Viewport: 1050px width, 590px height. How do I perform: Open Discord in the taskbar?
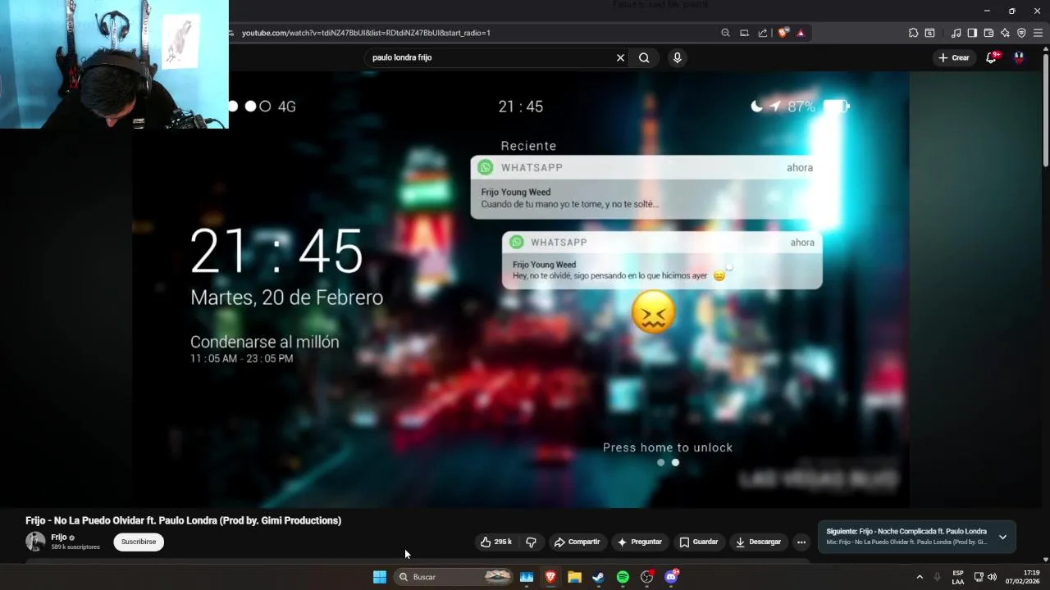[x=671, y=577]
